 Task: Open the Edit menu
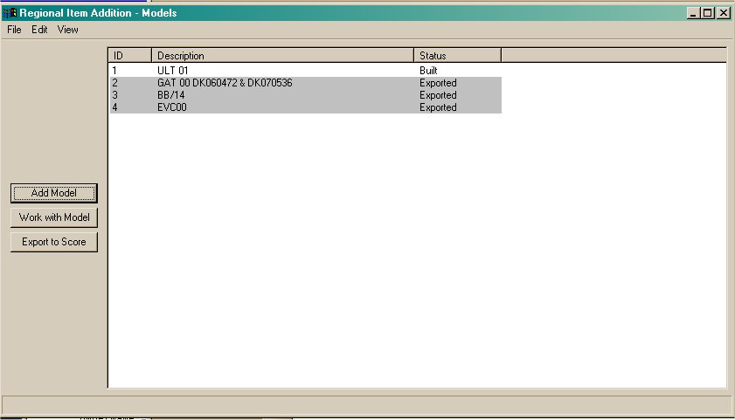pos(39,30)
